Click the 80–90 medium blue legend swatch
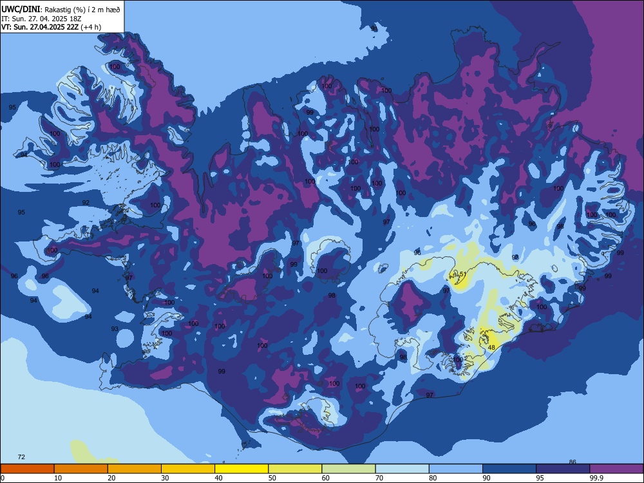 [456, 469]
